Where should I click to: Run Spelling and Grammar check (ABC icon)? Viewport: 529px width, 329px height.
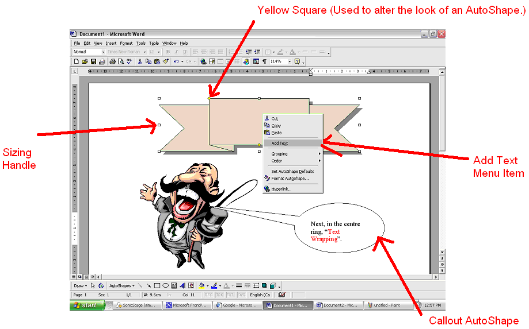click(x=129, y=61)
